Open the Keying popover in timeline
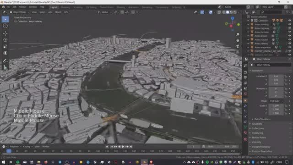The width and height of the screenshot is (293, 165). point(27,147)
